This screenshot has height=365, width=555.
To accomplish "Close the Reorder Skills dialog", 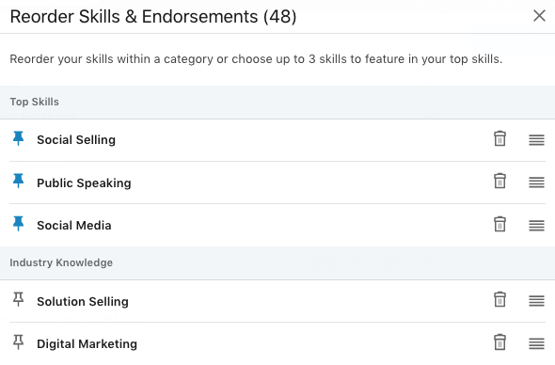I will [x=539, y=16].
